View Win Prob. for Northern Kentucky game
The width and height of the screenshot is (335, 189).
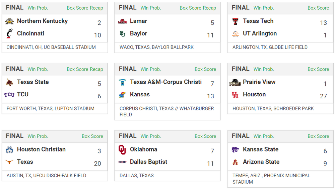click(x=38, y=8)
